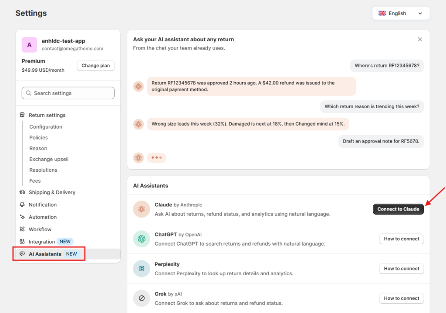This screenshot has height=313, width=446.
Task: Focus the Search settings input field
Action: coord(68,93)
